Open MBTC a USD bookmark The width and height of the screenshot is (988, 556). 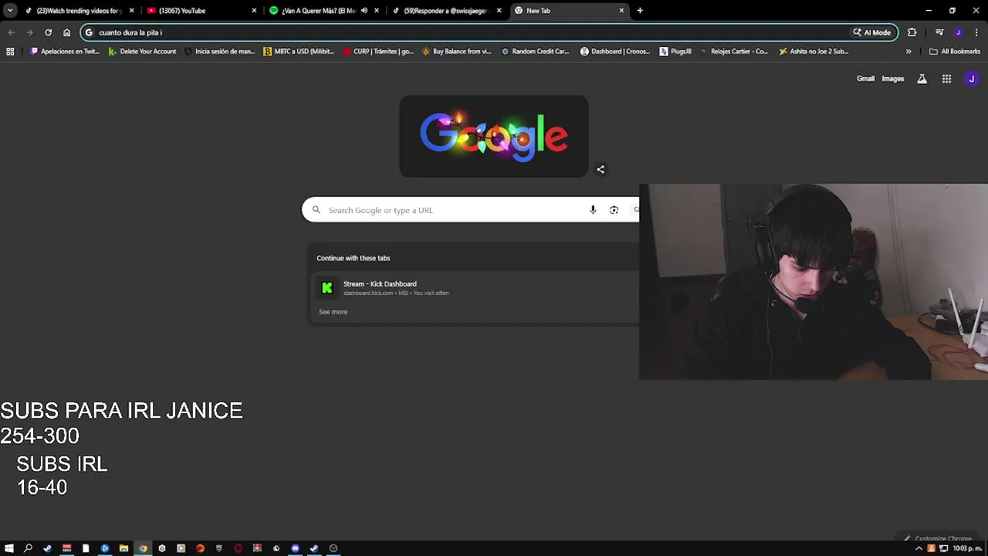[x=299, y=52]
